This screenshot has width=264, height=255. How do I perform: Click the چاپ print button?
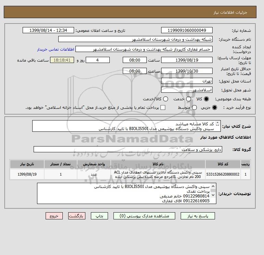click(x=99, y=216)
